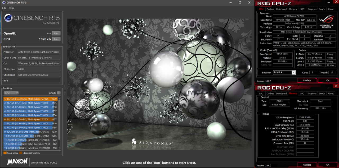Switch to SPD tab in CPU-Z processor window
The width and height of the screenshot is (339, 168).
[302, 9]
